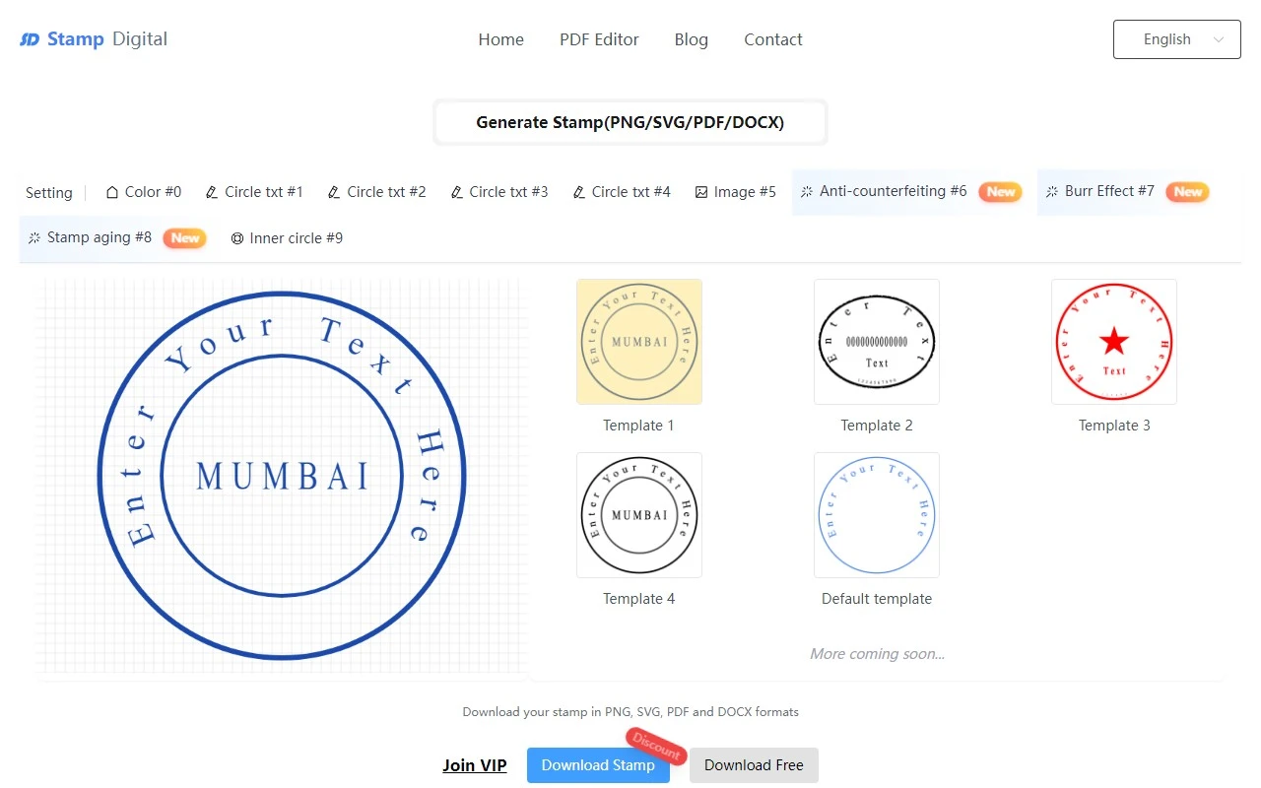Click the New badge beside Anti-counterfeiting

click(x=1001, y=192)
